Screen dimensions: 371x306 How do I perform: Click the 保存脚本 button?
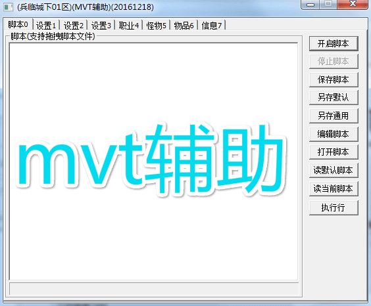click(334, 80)
